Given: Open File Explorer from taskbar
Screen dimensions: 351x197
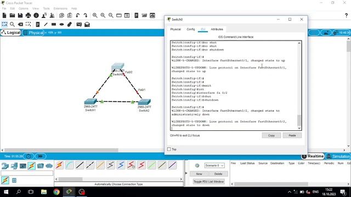Looking at the screenshot, I should (44, 192).
